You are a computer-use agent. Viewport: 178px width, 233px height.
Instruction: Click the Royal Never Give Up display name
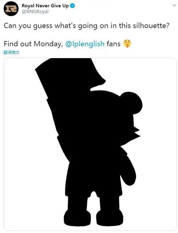click(x=45, y=6)
